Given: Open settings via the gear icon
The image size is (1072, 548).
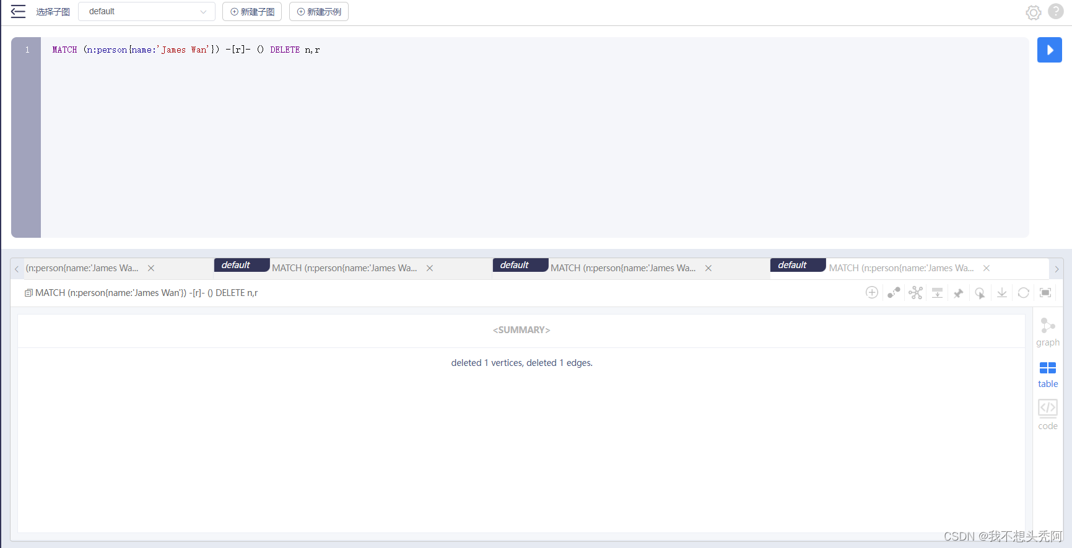Looking at the screenshot, I should (x=1033, y=12).
